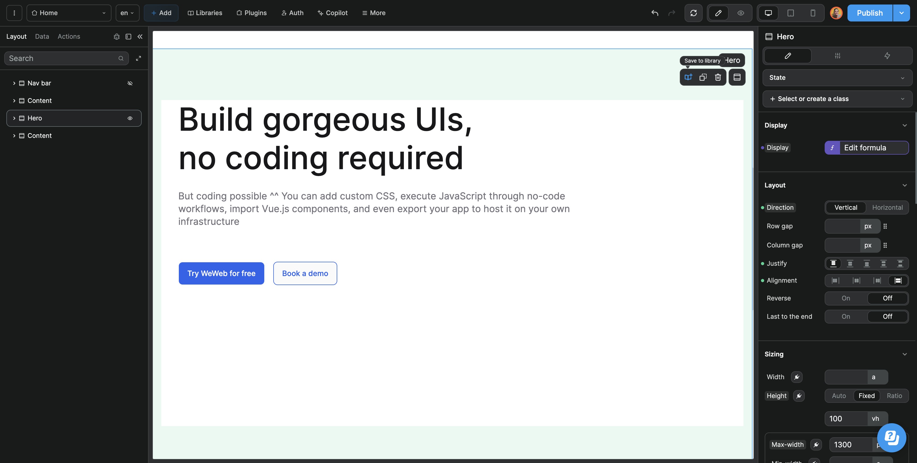Switch to the Data tab
Viewport: 917px width, 463px height.
pos(42,37)
